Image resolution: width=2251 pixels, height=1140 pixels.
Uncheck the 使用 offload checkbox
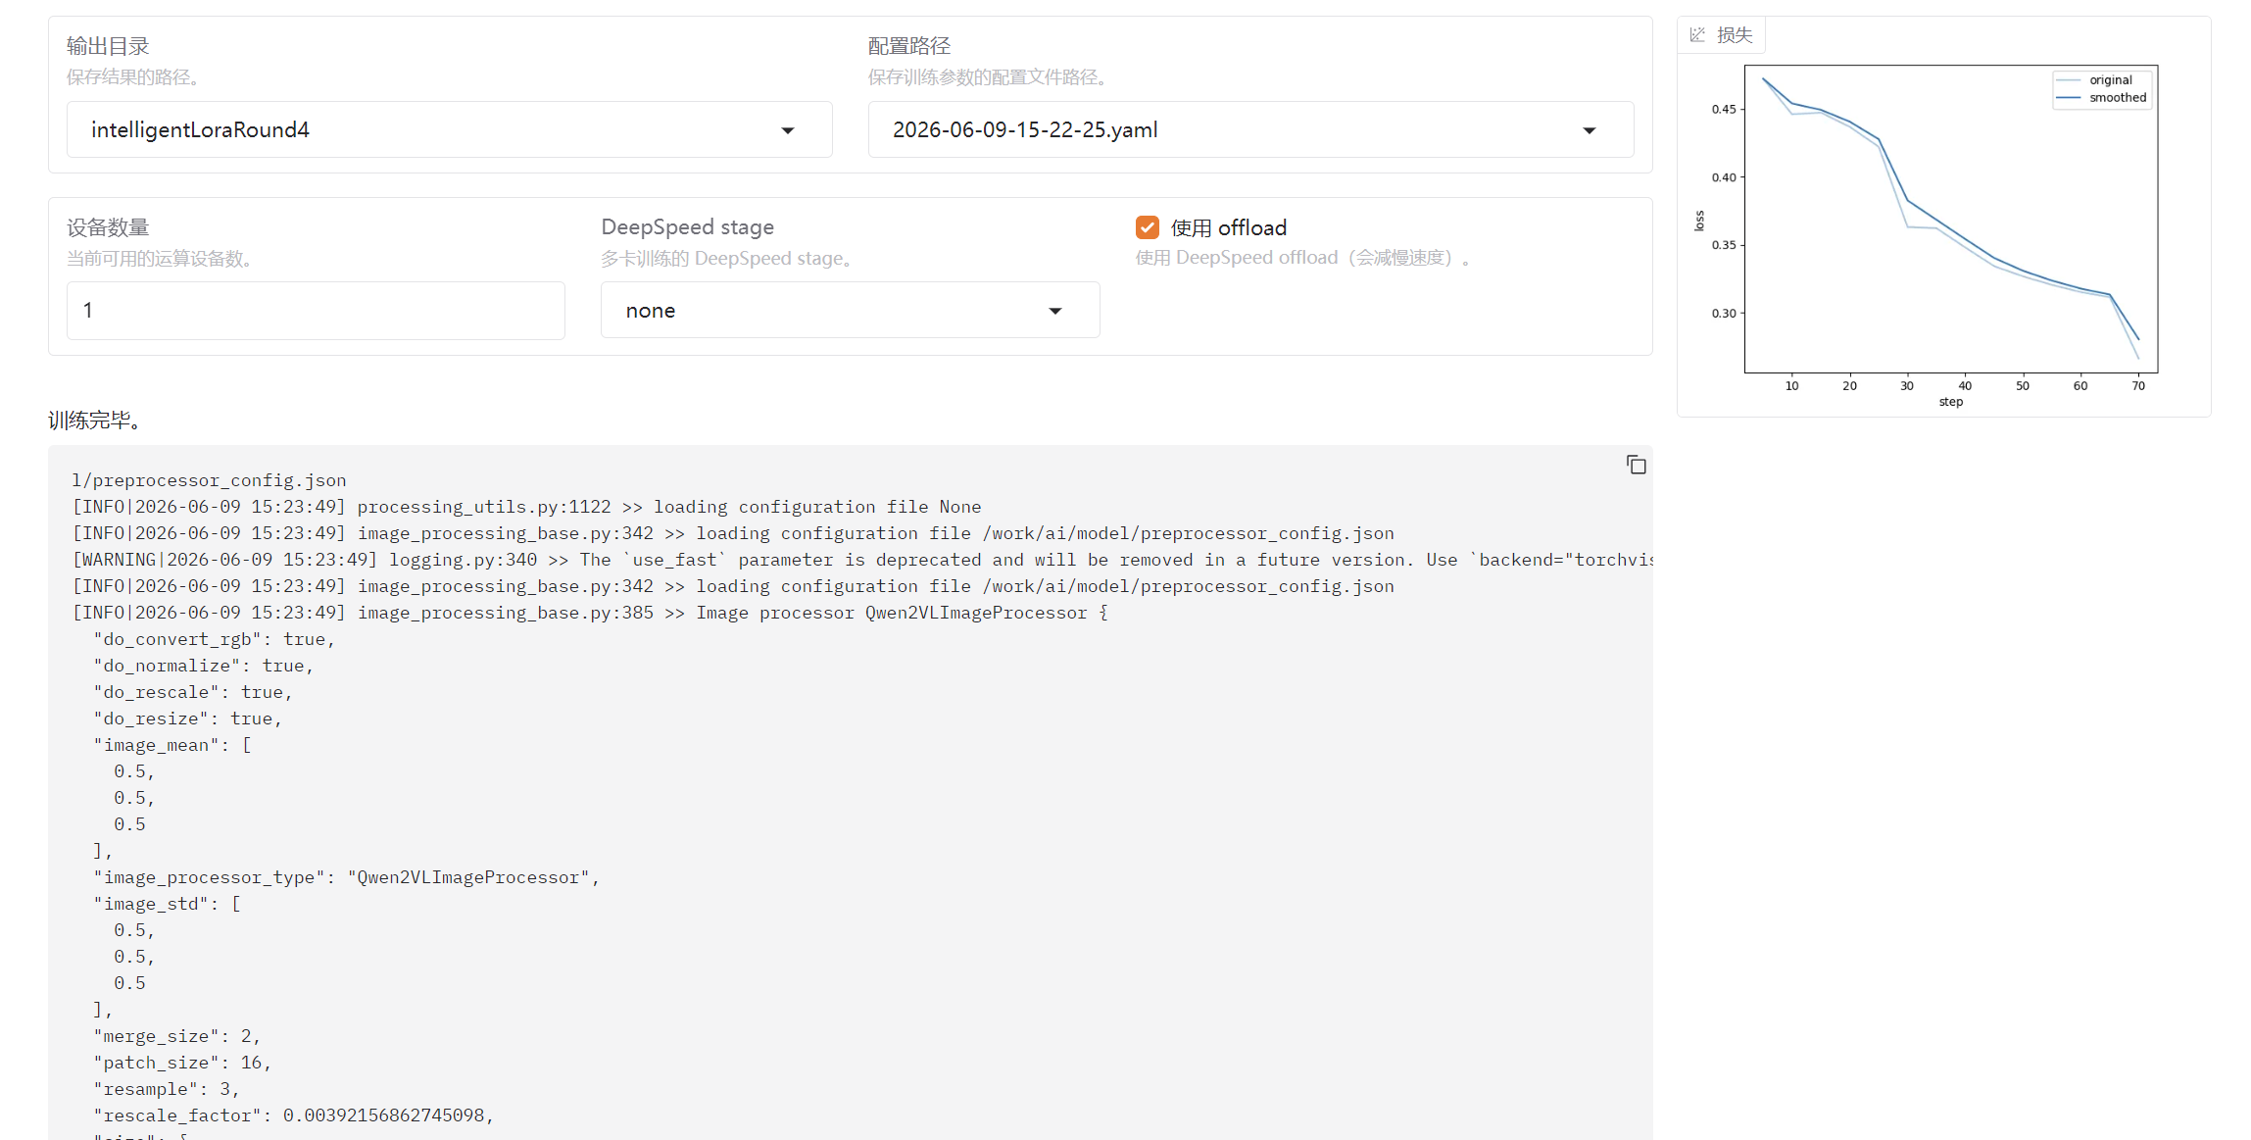coord(1148,227)
